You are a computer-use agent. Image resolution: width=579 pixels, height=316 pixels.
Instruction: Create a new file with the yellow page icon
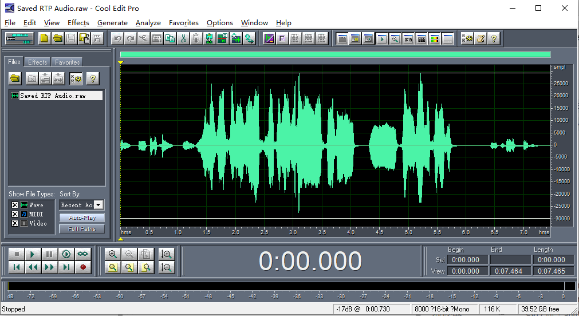coord(44,38)
